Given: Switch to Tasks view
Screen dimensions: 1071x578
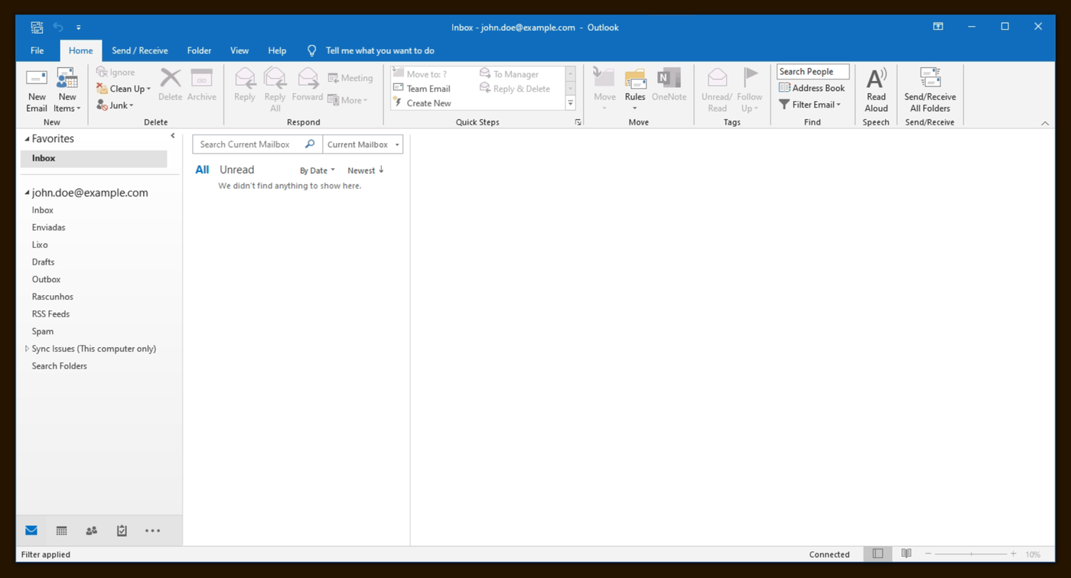Looking at the screenshot, I should click(122, 531).
